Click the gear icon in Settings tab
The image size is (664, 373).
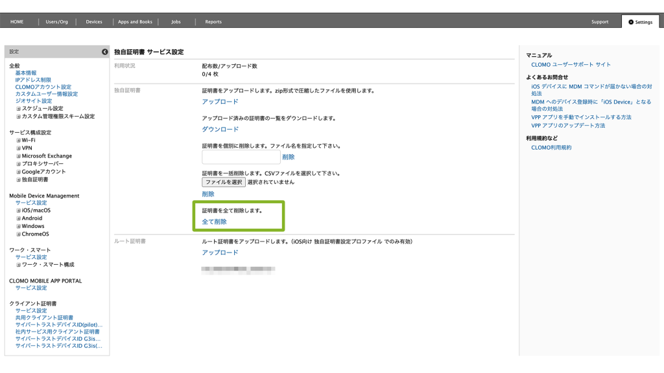(x=631, y=22)
